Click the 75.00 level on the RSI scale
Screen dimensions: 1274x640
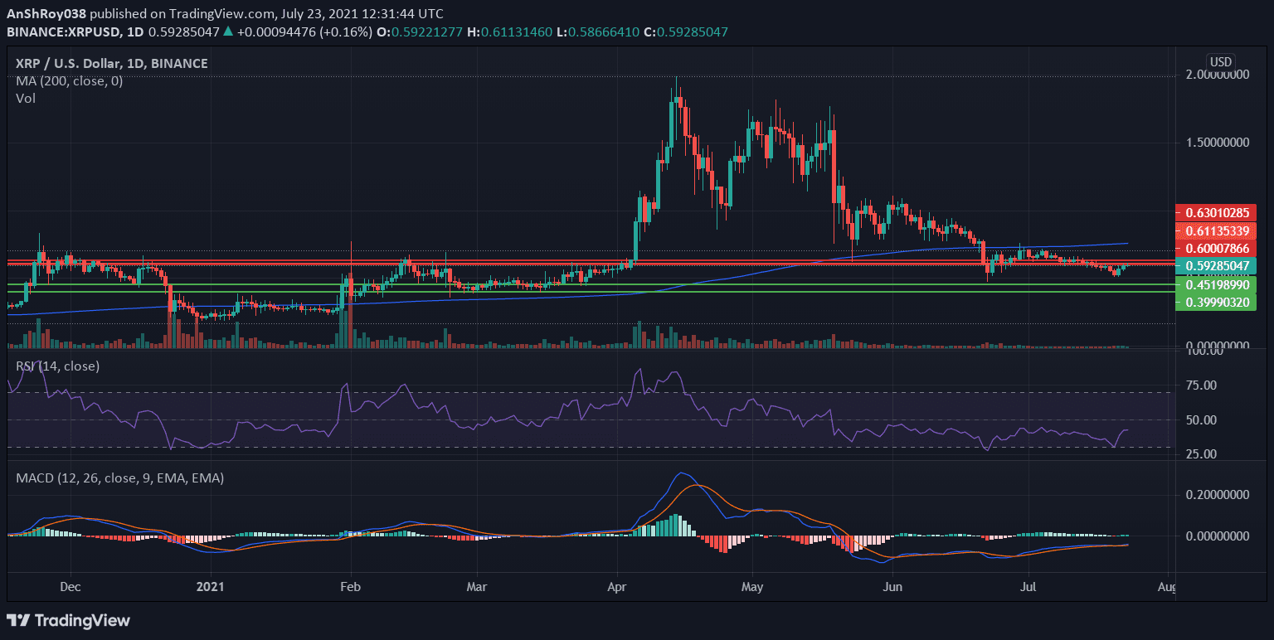coord(1203,384)
